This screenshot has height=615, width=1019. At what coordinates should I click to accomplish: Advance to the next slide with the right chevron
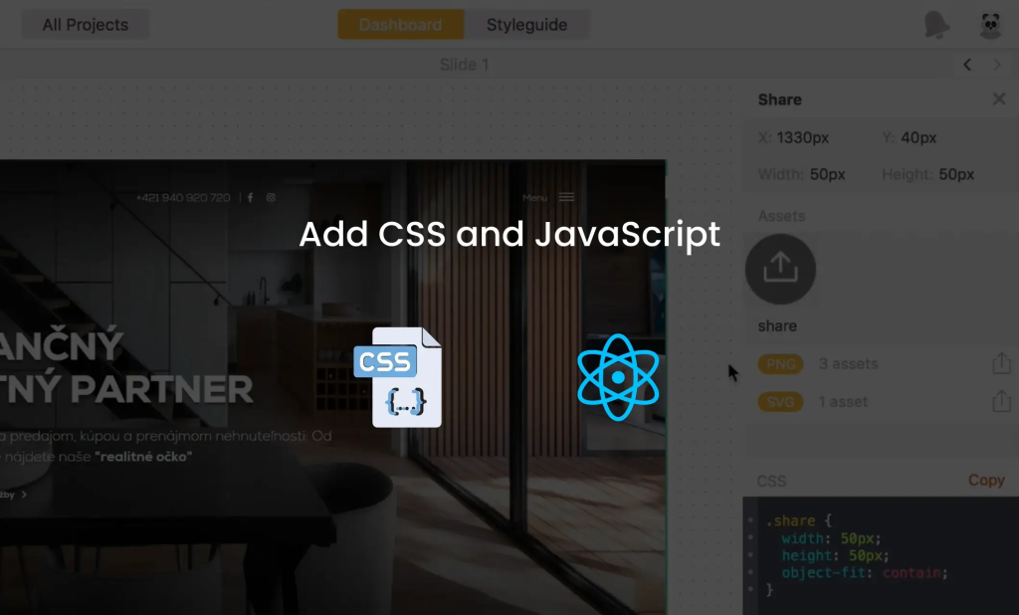tap(995, 64)
